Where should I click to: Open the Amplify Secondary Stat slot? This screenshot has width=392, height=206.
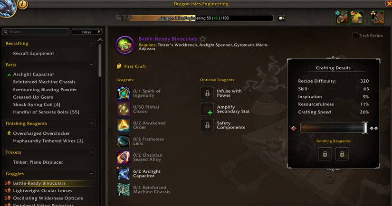207,109
